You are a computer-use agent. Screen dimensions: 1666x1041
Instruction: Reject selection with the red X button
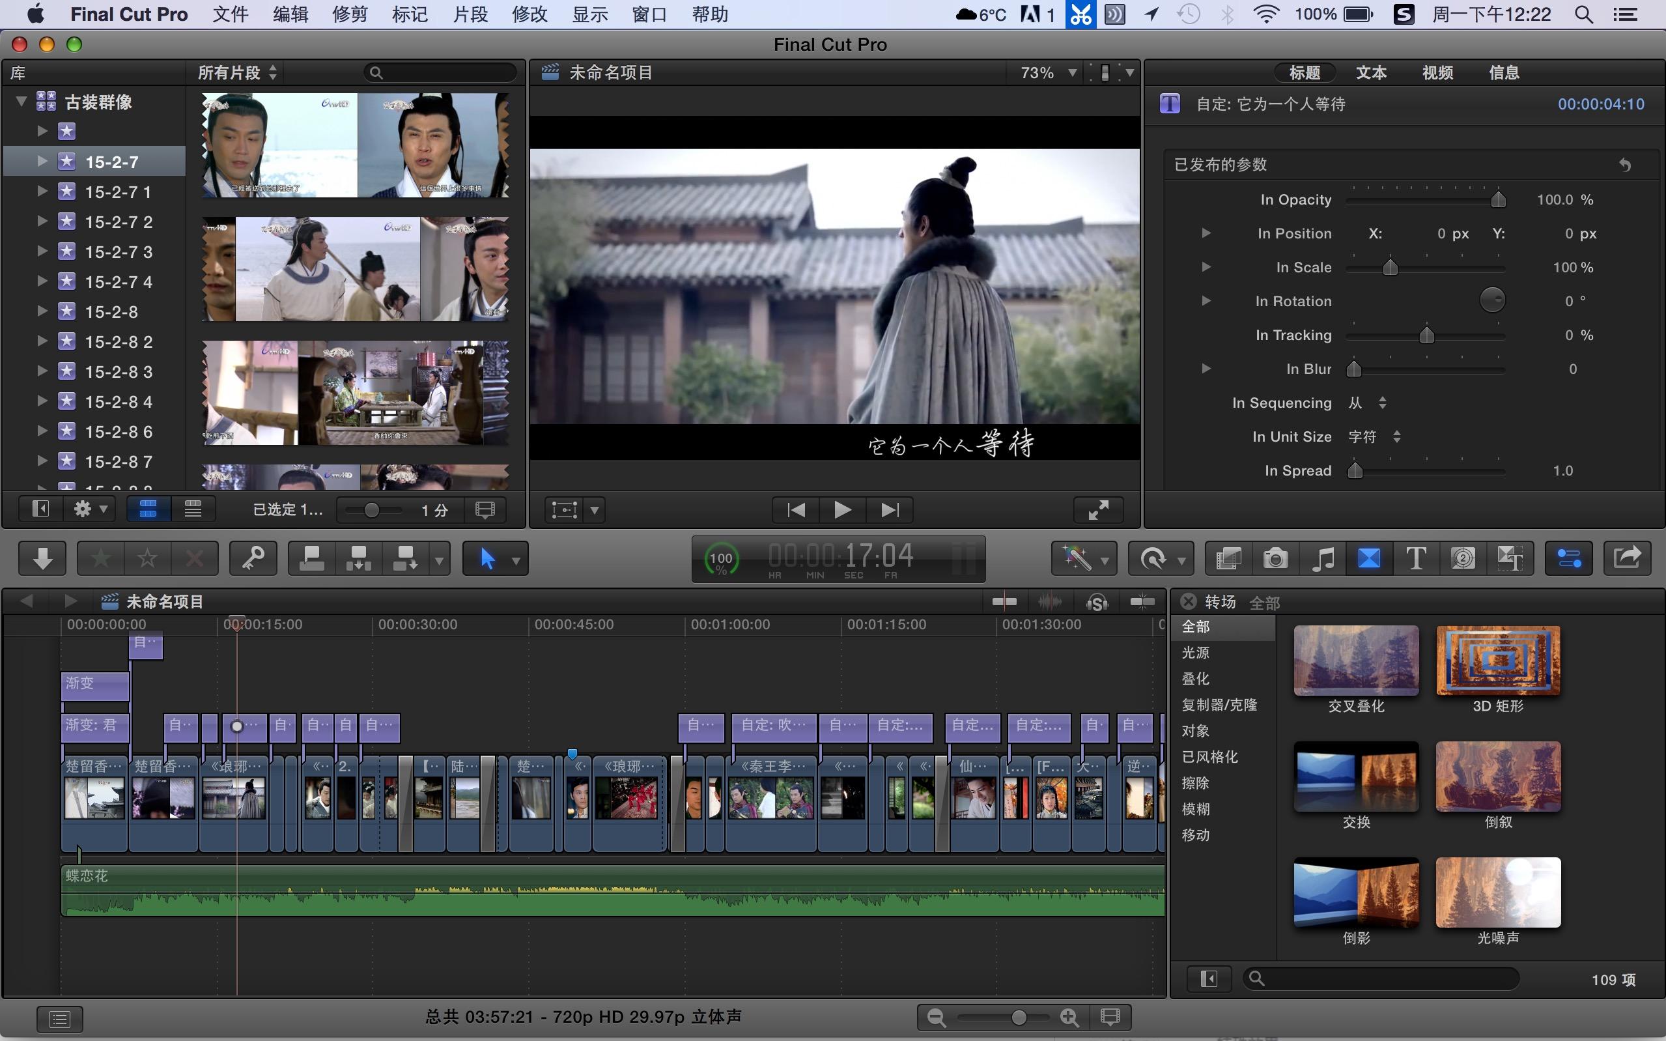pos(195,558)
